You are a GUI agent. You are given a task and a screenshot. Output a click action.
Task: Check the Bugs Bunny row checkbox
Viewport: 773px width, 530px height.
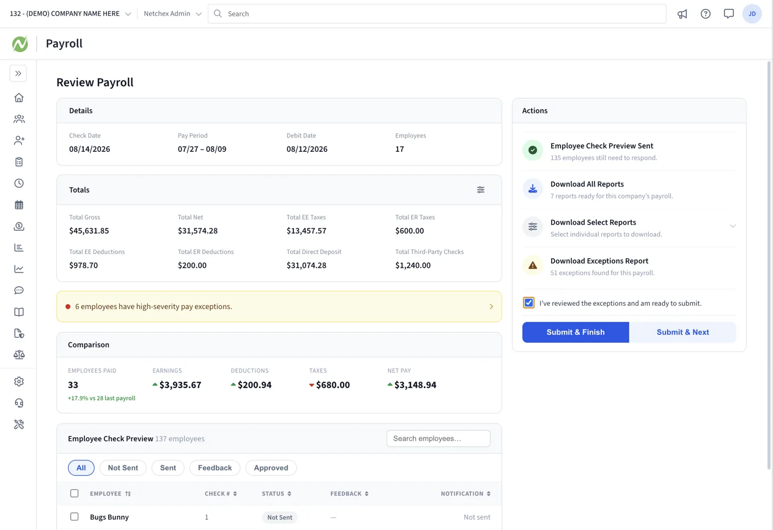pyautogui.click(x=75, y=517)
